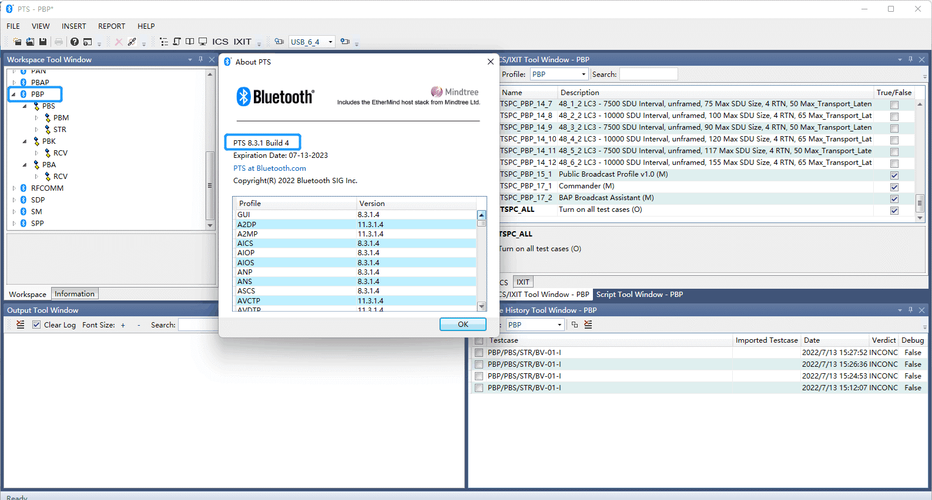Collapse the PBS tree node
Screen dimensions: 932x500
click(x=25, y=106)
